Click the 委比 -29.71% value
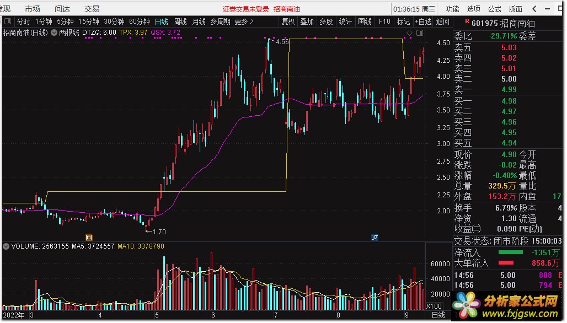The height and width of the screenshot is (323, 567). pos(502,36)
